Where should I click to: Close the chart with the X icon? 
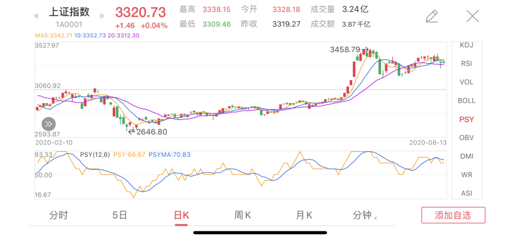[472, 16]
